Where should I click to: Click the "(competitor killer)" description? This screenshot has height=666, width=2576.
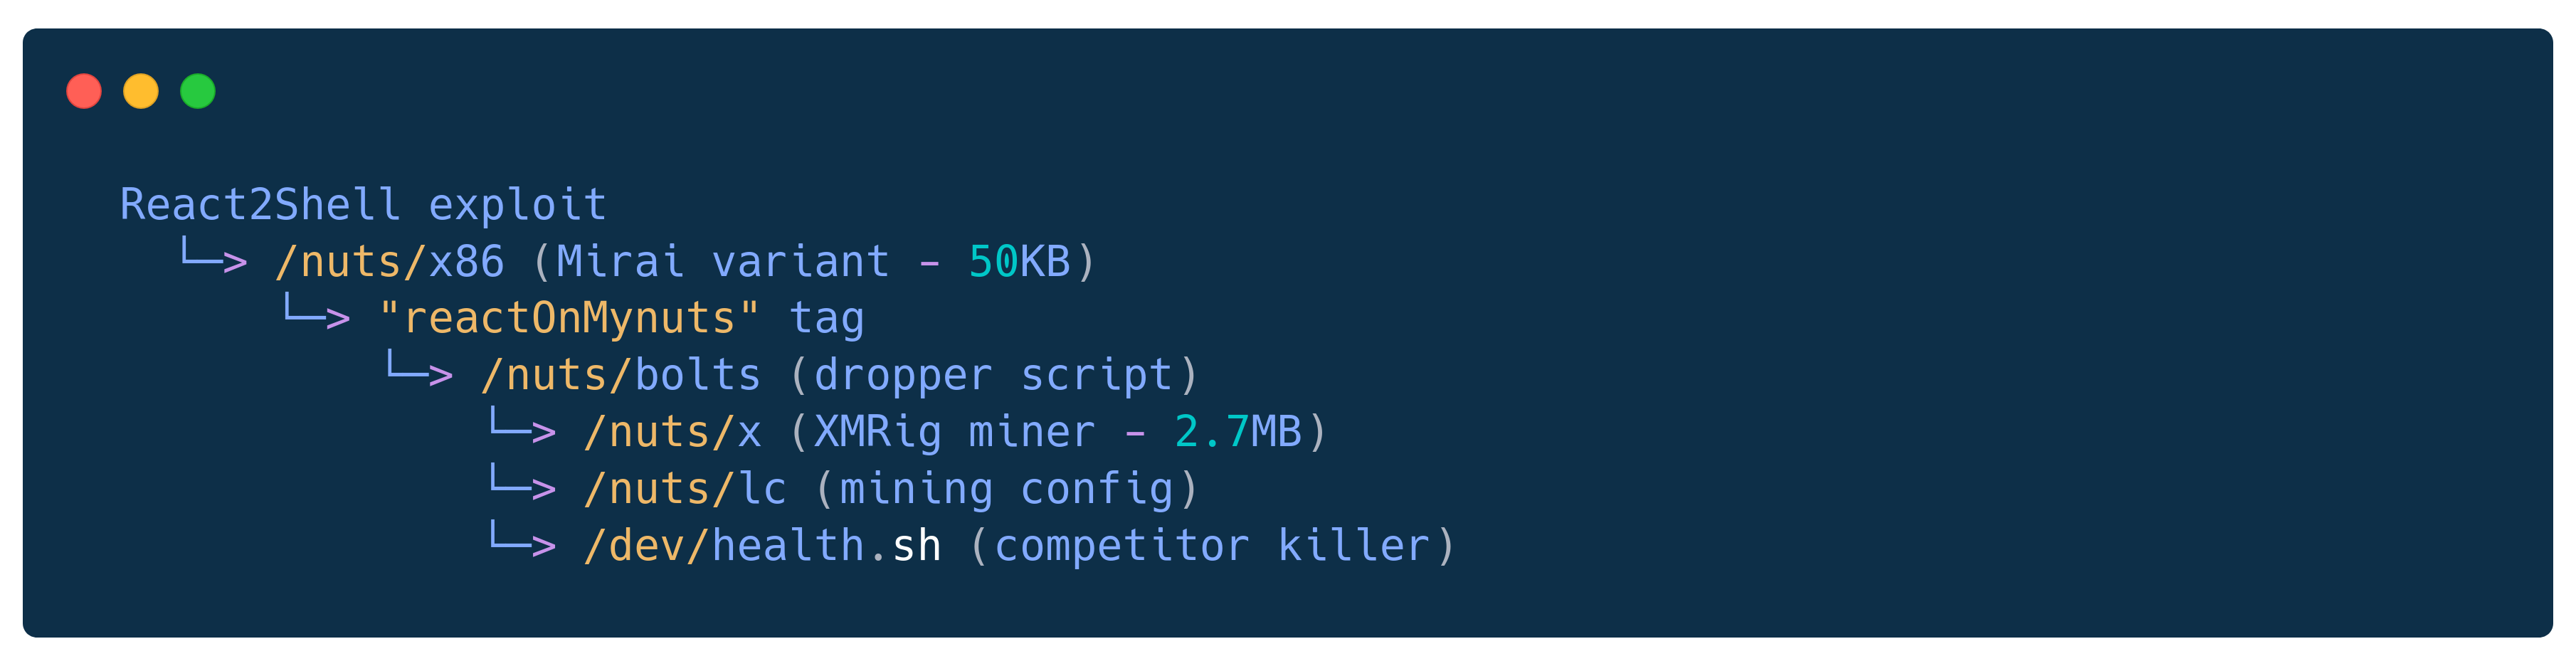[x=1212, y=546]
